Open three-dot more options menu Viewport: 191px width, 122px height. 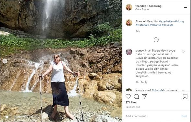pos(185,7)
